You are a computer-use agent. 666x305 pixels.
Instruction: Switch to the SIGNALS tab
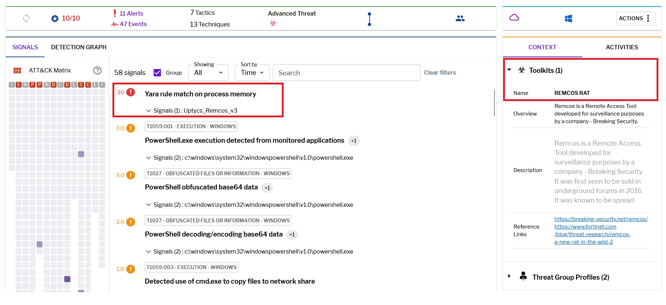pos(25,47)
